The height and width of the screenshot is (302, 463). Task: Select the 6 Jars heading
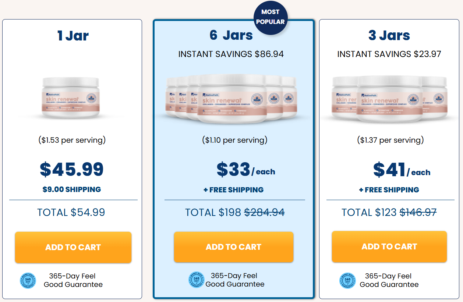(231, 35)
